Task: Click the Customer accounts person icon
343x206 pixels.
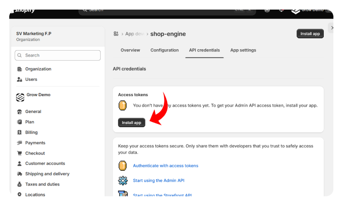Action: (x=20, y=164)
